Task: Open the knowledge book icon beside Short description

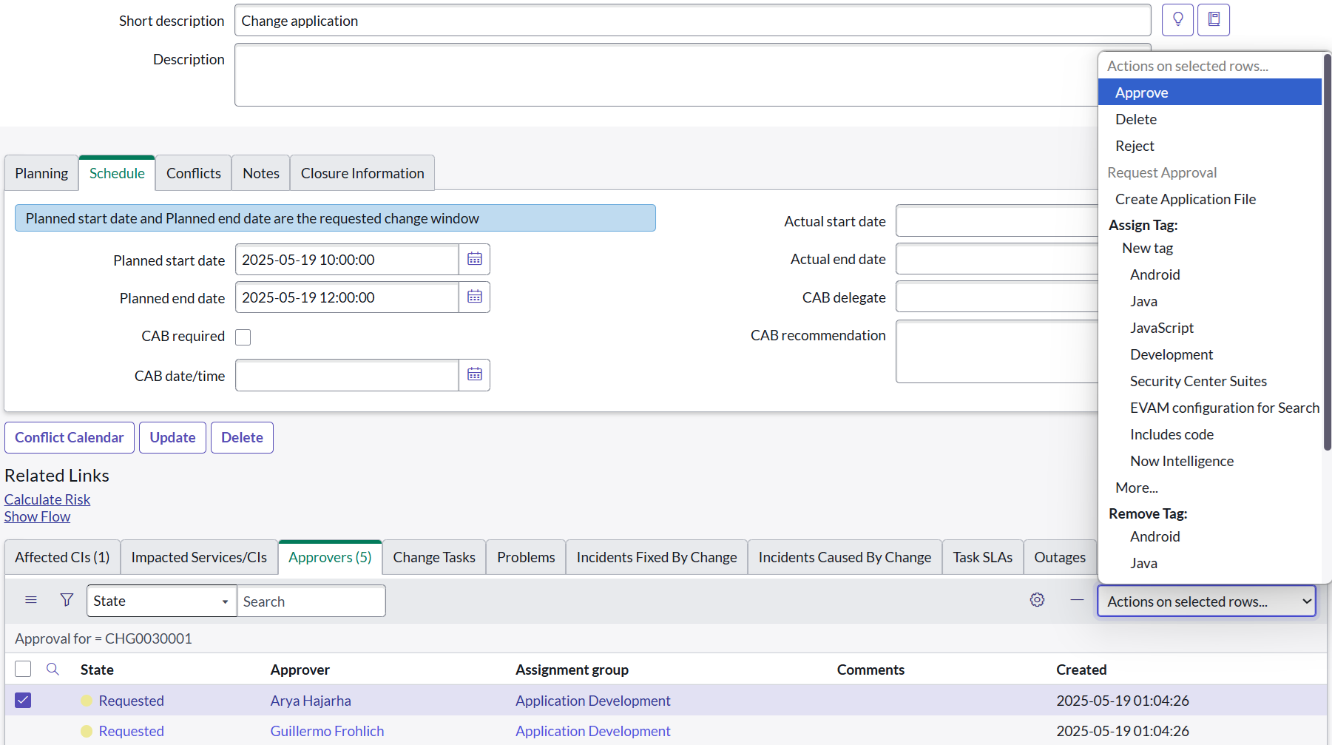Action: coord(1214,20)
